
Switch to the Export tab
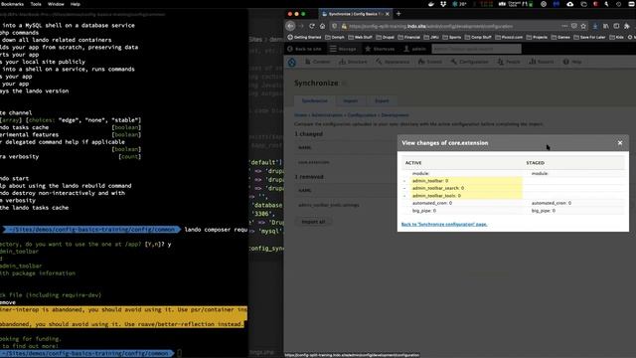[382, 100]
